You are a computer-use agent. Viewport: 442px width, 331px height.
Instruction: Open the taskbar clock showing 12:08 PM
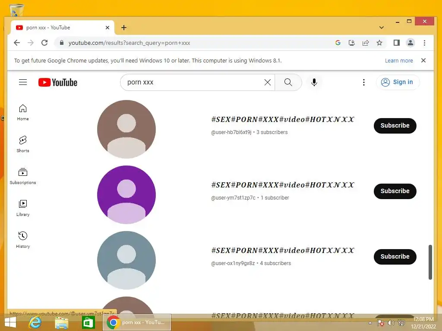click(x=423, y=323)
